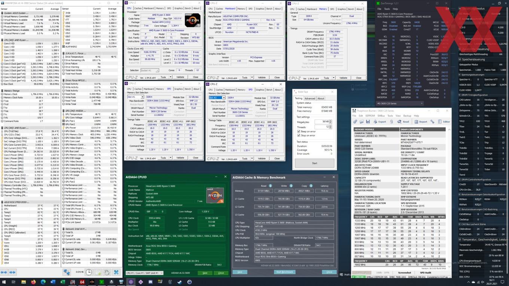Click Start Benchmark in AIDA64
The height and width of the screenshot is (286, 509).
coord(284,272)
